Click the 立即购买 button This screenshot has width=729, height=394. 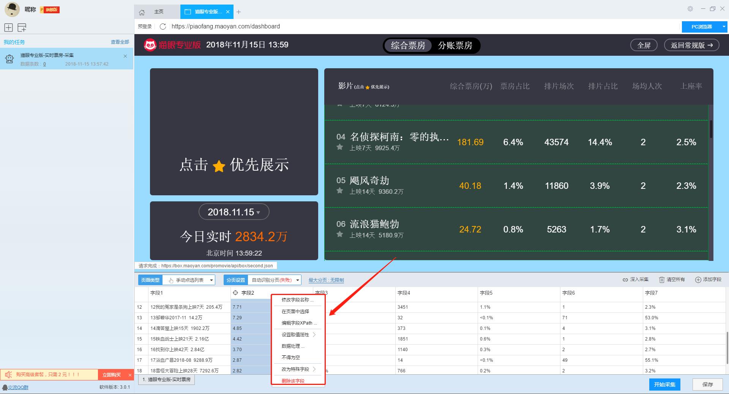tap(112, 375)
